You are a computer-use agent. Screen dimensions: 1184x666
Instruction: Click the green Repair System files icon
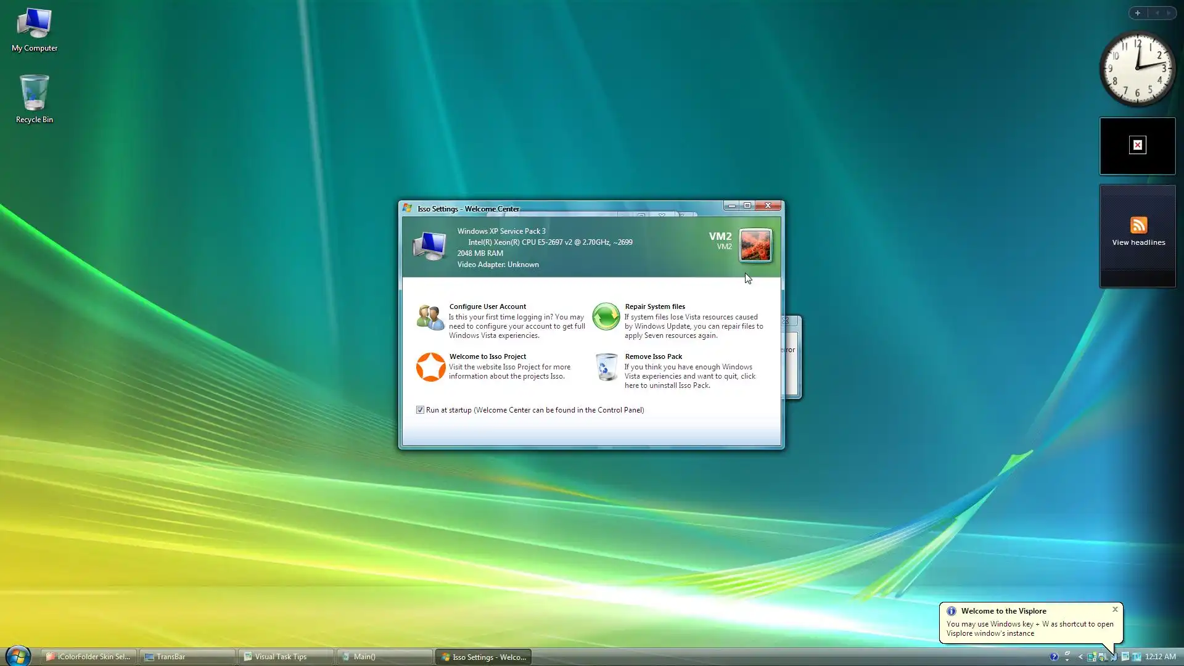(x=606, y=317)
